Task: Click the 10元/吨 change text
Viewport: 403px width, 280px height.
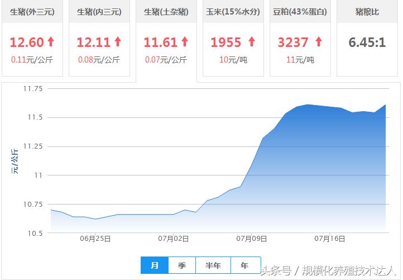Action: point(233,60)
